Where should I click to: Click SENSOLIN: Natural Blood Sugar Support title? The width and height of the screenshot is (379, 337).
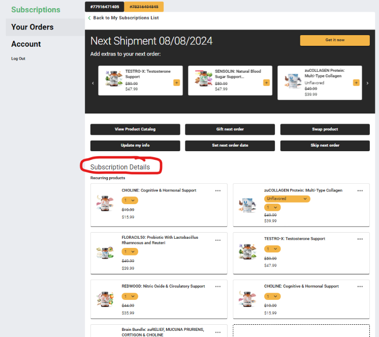point(238,74)
